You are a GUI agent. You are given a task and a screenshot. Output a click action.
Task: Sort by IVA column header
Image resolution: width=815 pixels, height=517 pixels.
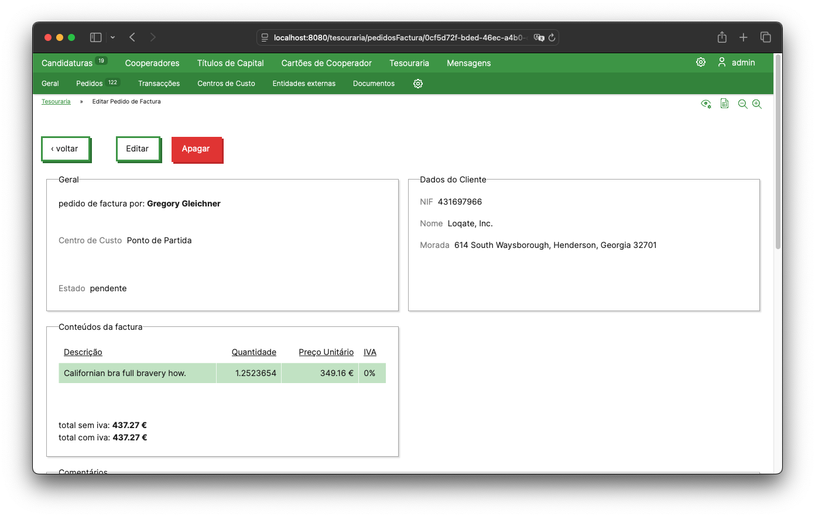click(x=370, y=352)
